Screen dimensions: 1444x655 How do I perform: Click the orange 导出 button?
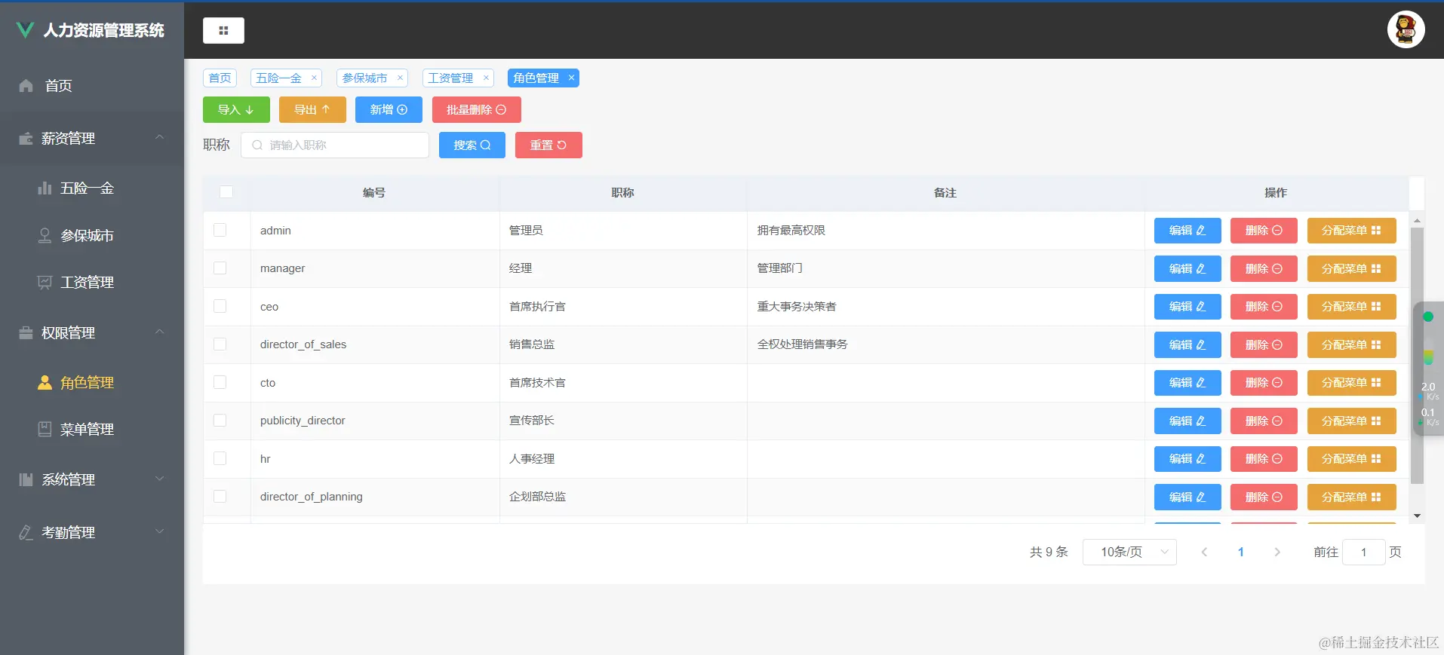[x=312, y=109]
